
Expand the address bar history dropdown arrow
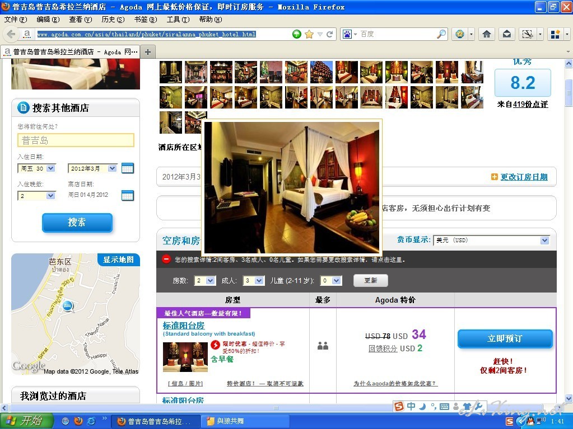320,34
